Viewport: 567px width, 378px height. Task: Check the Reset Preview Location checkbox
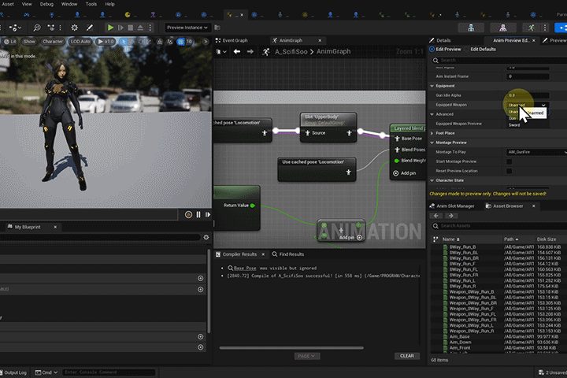pyautogui.click(x=510, y=171)
